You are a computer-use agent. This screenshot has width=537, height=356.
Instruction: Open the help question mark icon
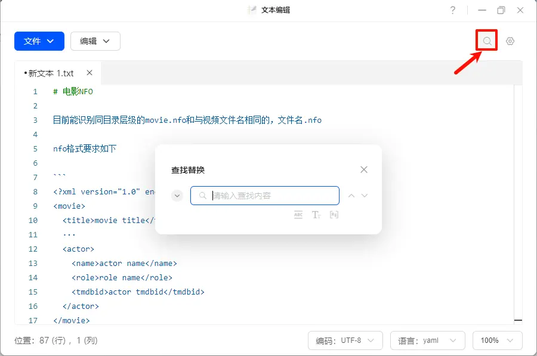(x=453, y=10)
